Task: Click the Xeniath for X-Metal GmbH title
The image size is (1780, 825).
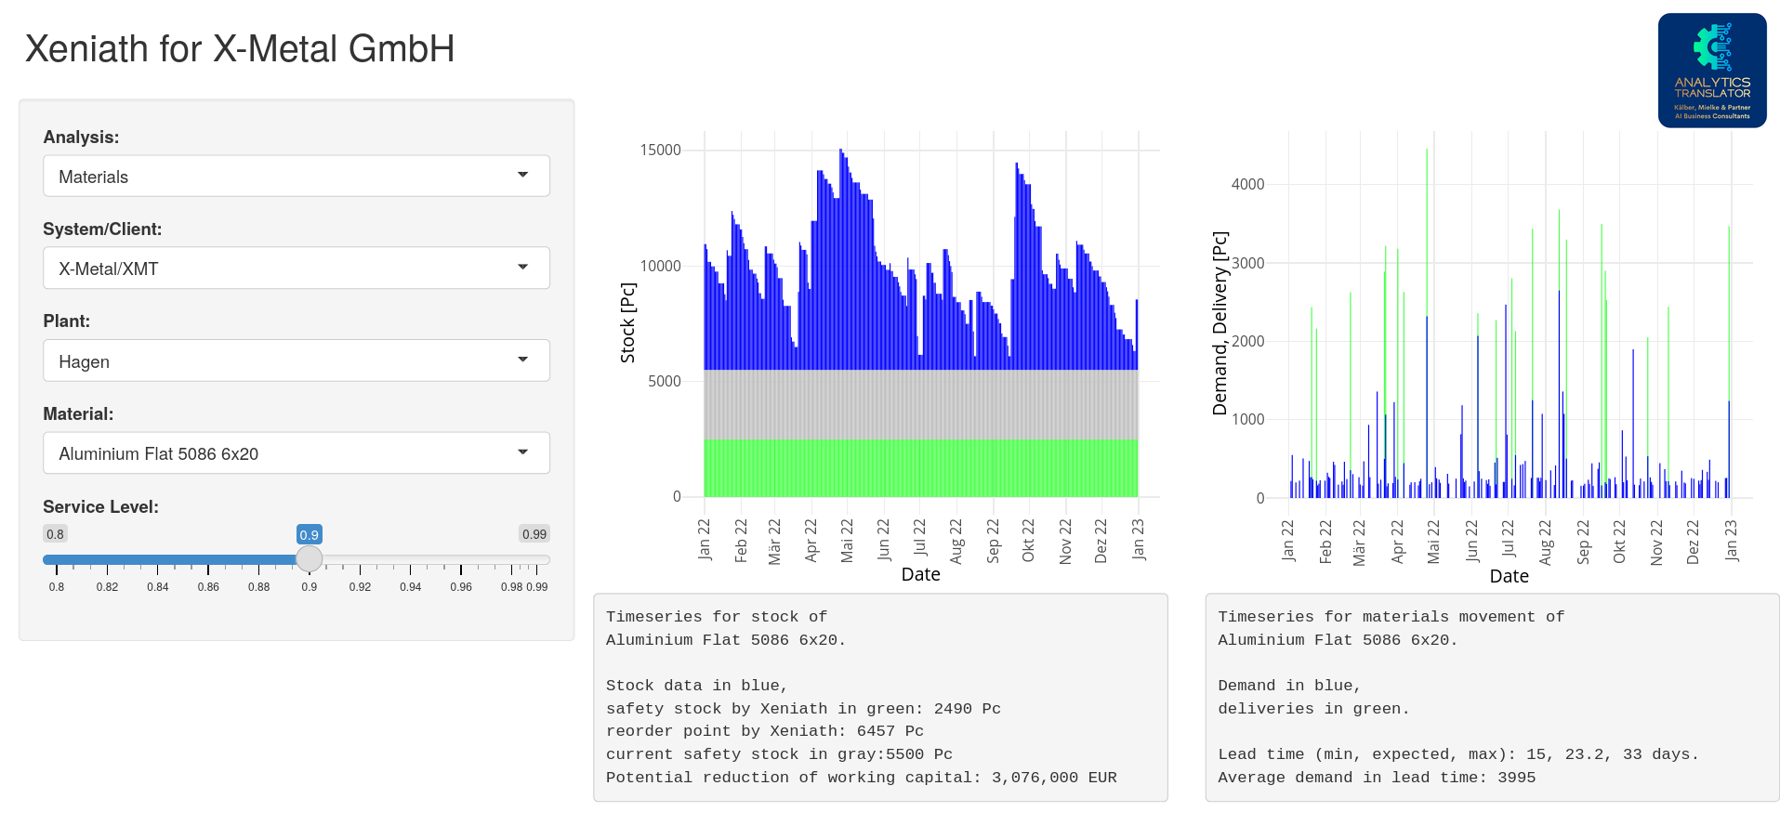Action: pyautogui.click(x=240, y=49)
